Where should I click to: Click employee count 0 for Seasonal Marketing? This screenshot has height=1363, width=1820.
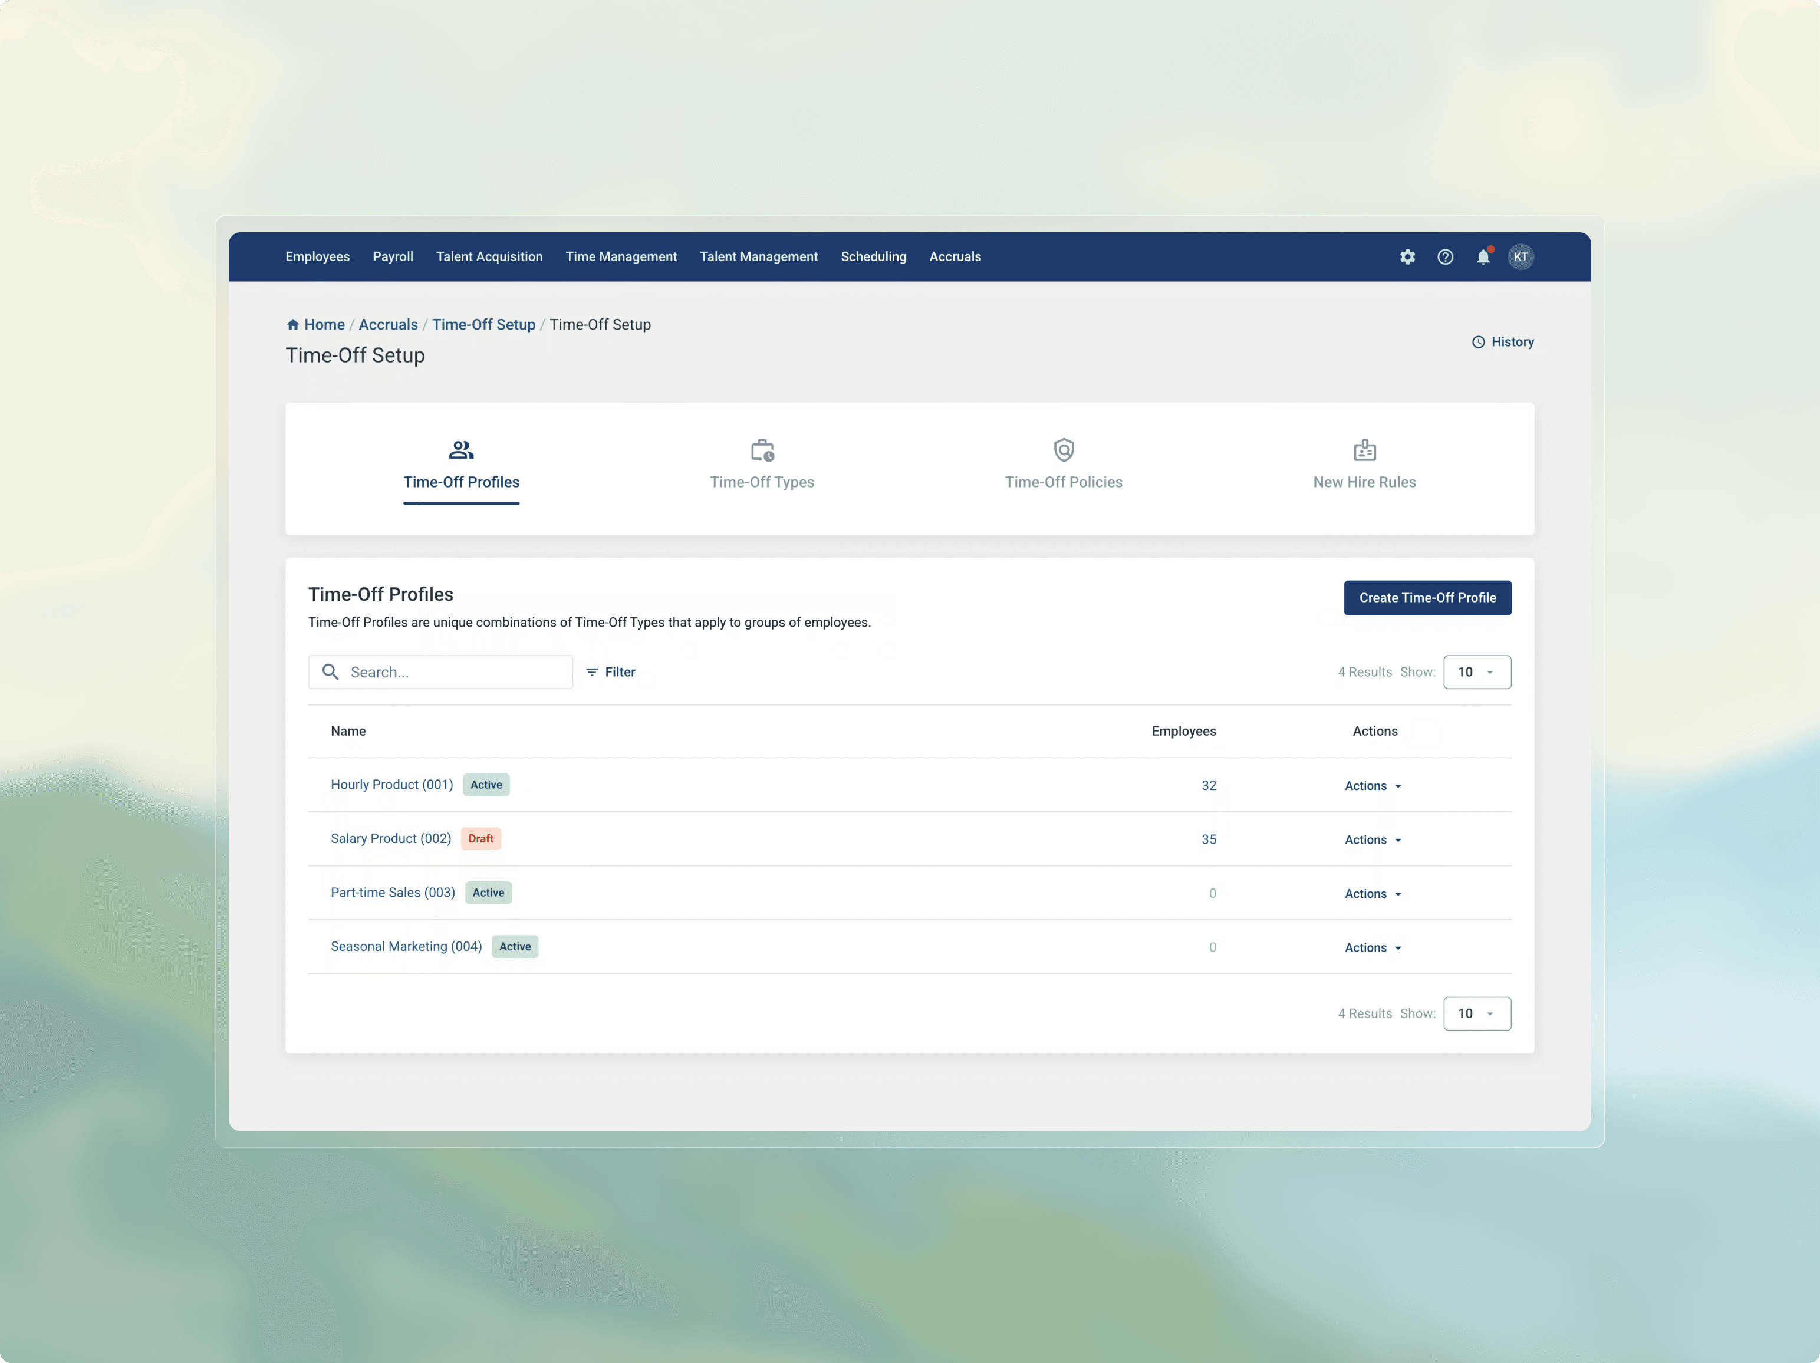pyautogui.click(x=1212, y=947)
